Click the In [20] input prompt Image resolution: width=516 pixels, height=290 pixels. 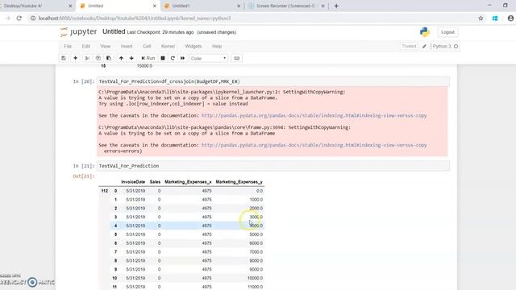click(84, 81)
